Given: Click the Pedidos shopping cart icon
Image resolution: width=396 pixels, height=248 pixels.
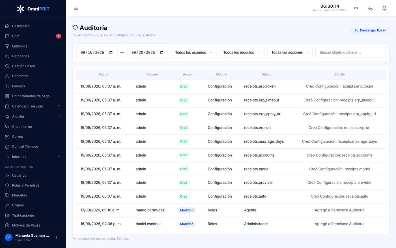Looking at the screenshot, I should [x=7, y=86].
